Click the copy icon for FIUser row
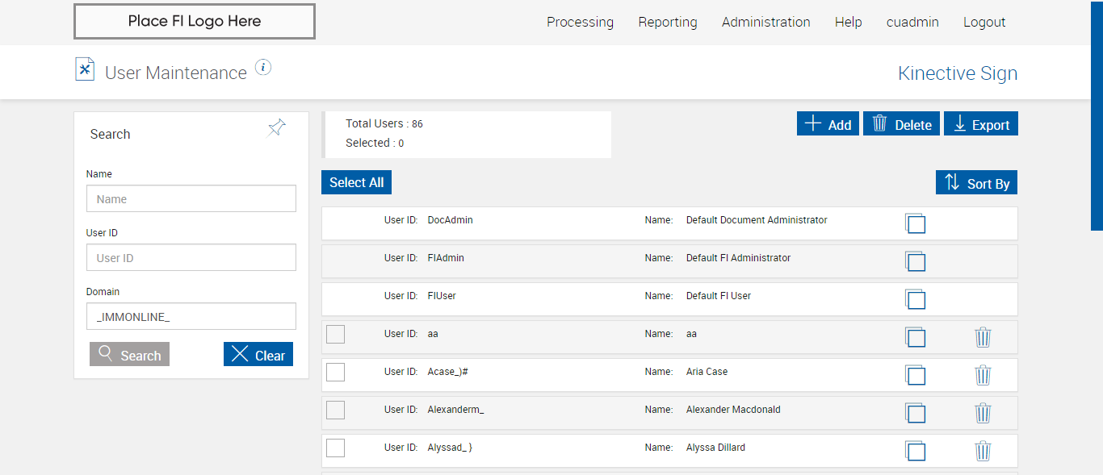The width and height of the screenshot is (1103, 475). coord(915,299)
